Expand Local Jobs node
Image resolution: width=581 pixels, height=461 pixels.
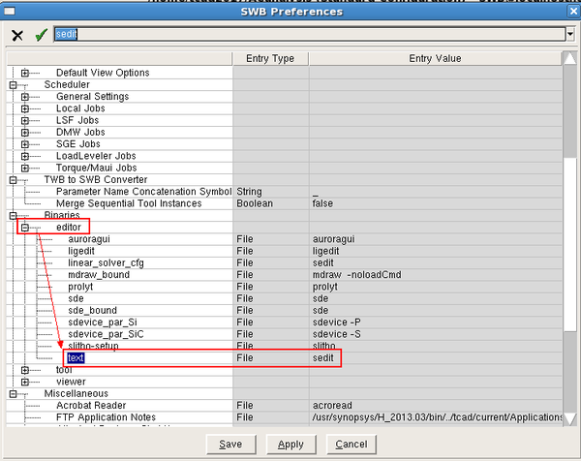point(25,108)
